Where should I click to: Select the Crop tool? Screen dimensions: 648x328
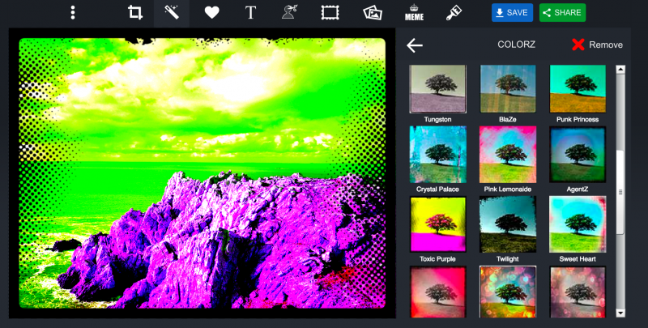click(x=134, y=13)
